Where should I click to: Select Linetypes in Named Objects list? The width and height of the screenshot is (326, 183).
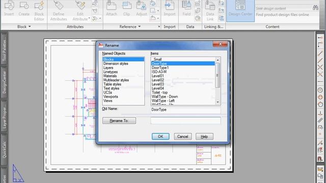pyautogui.click(x=123, y=72)
